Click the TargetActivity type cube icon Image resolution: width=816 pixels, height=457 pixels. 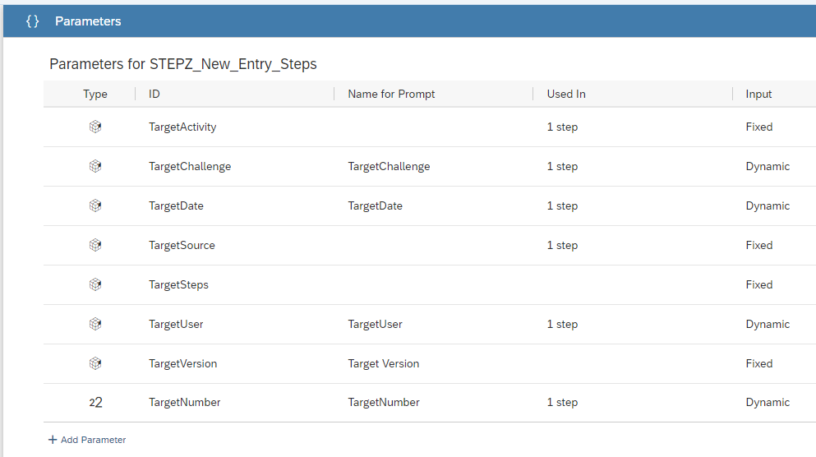point(95,127)
